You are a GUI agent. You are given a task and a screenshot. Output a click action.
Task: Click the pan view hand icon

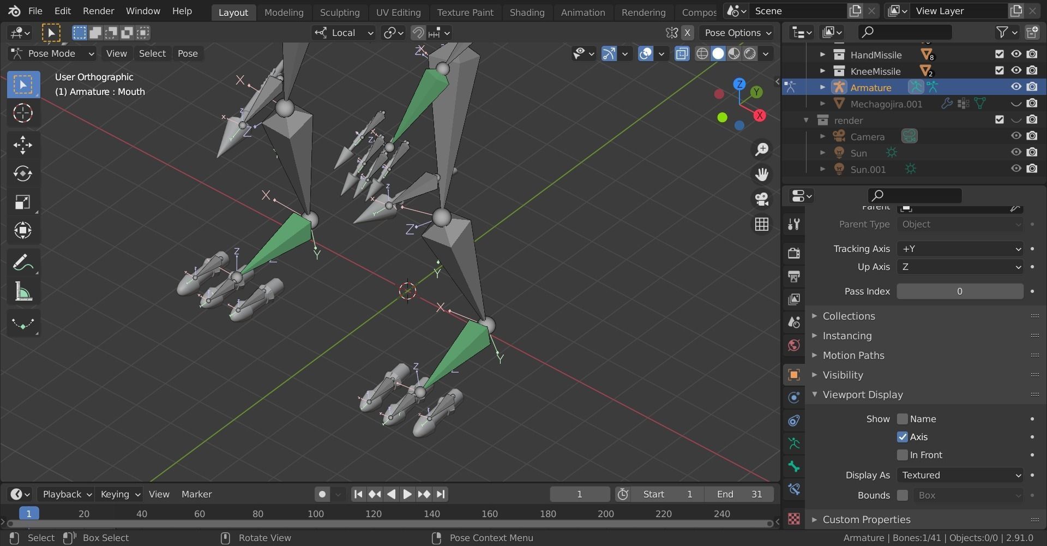762,175
